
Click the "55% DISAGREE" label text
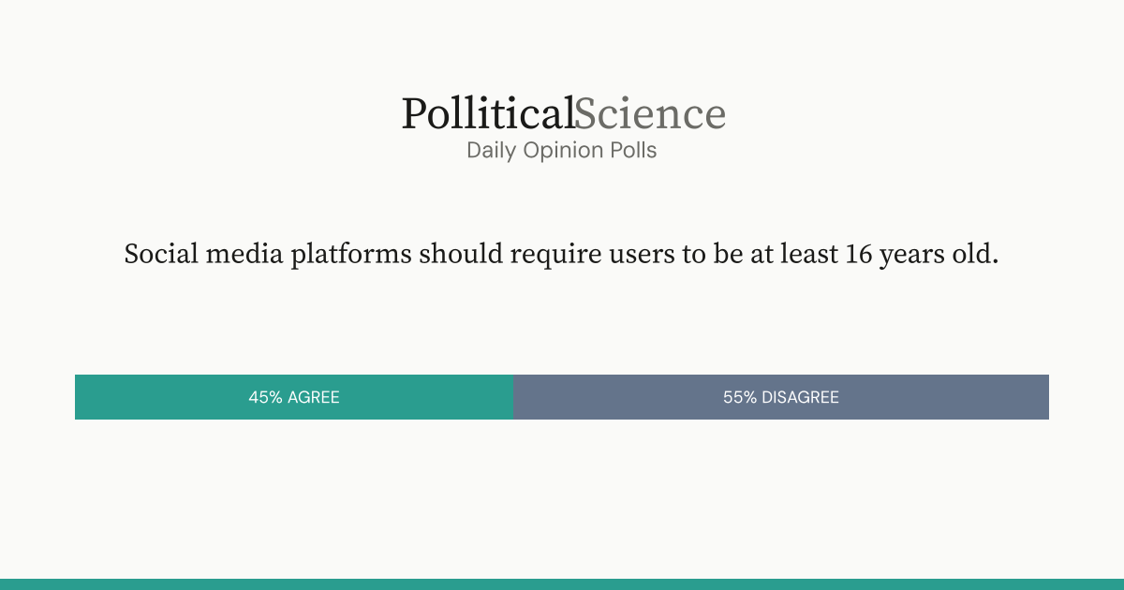pos(780,397)
